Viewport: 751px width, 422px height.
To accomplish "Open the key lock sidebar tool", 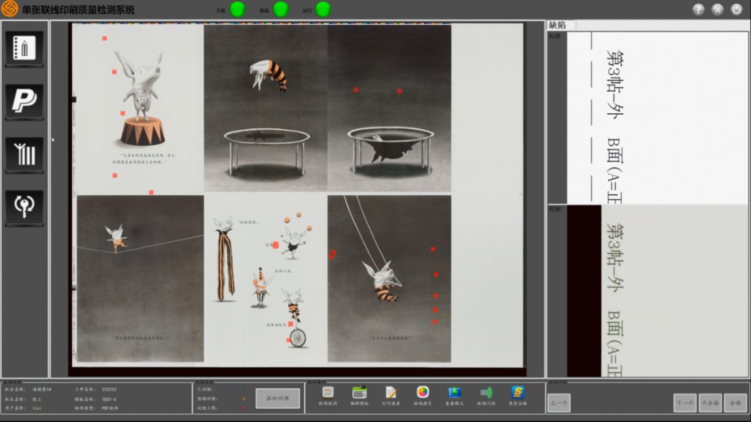I will click(24, 207).
